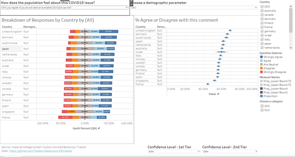Screen dimensions: 295x157
Task: Click the Demographic column header in the Agree chart
Action: coord(162,27)
